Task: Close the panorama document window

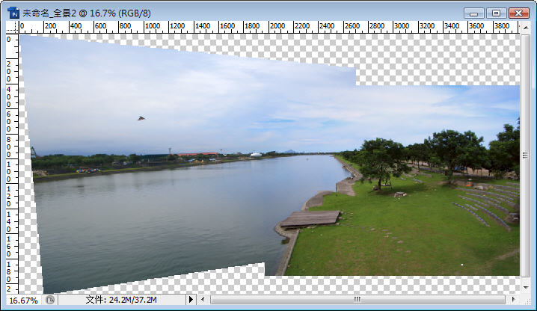Action: [x=518, y=13]
